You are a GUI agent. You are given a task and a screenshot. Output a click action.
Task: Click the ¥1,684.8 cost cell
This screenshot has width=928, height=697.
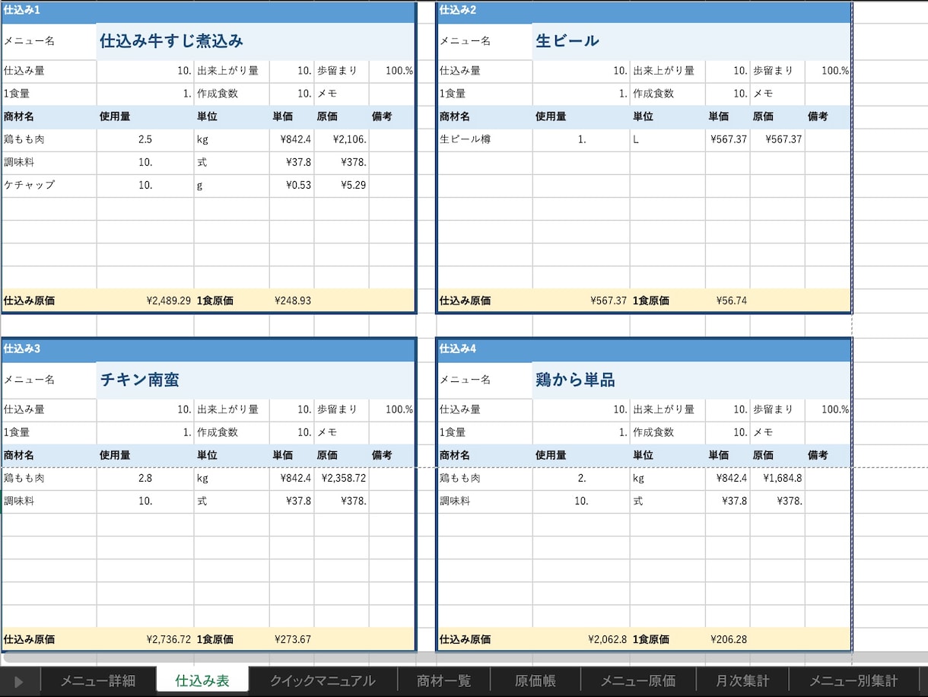coord(777,479)
